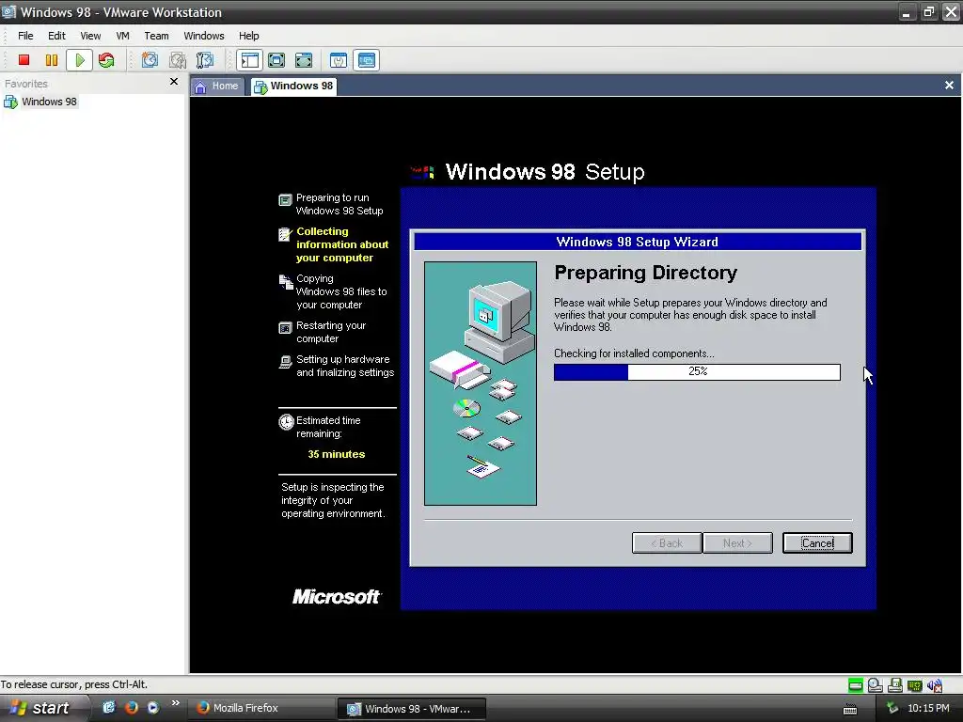Click the Windows 98 Setup Wizard title bar
Viewport: 963px width, 722px height.
click(x=638, y=242)
